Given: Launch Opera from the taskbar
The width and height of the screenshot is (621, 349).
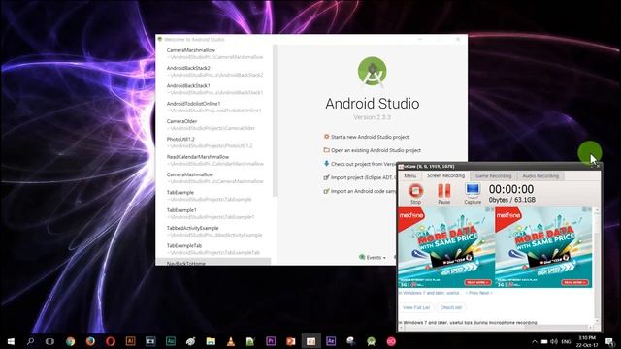Looking at the screenshot, I should pos(111,341).
